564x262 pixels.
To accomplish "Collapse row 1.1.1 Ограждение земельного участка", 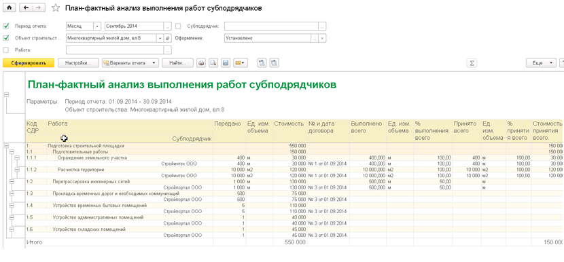I will coord(17,157).
